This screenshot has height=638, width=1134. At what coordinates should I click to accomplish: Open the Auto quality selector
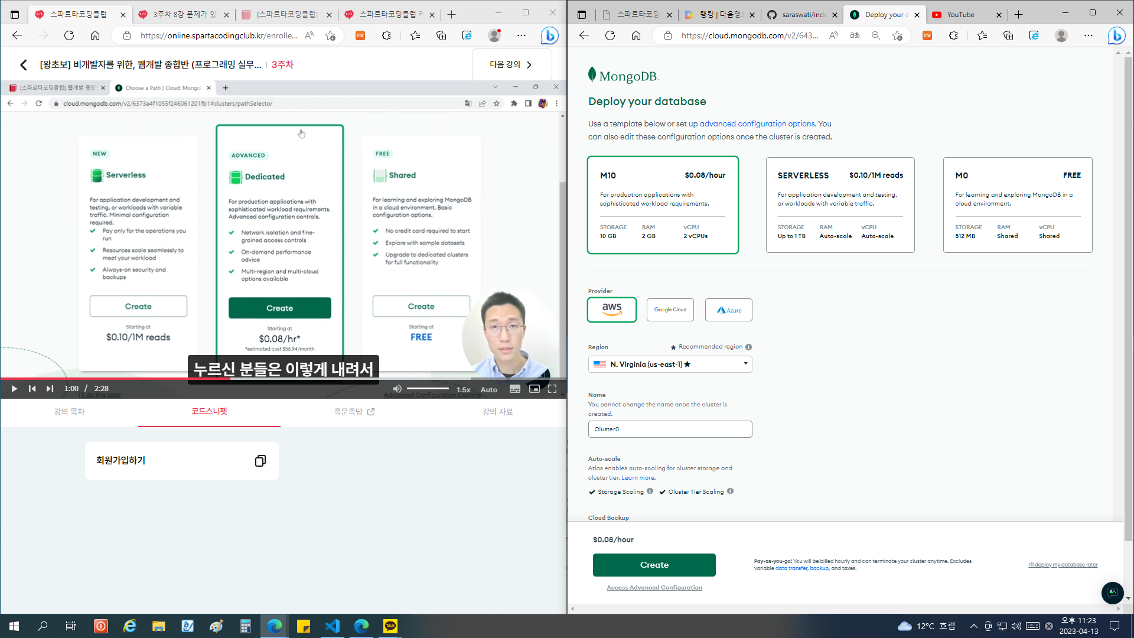coord(489,390)
